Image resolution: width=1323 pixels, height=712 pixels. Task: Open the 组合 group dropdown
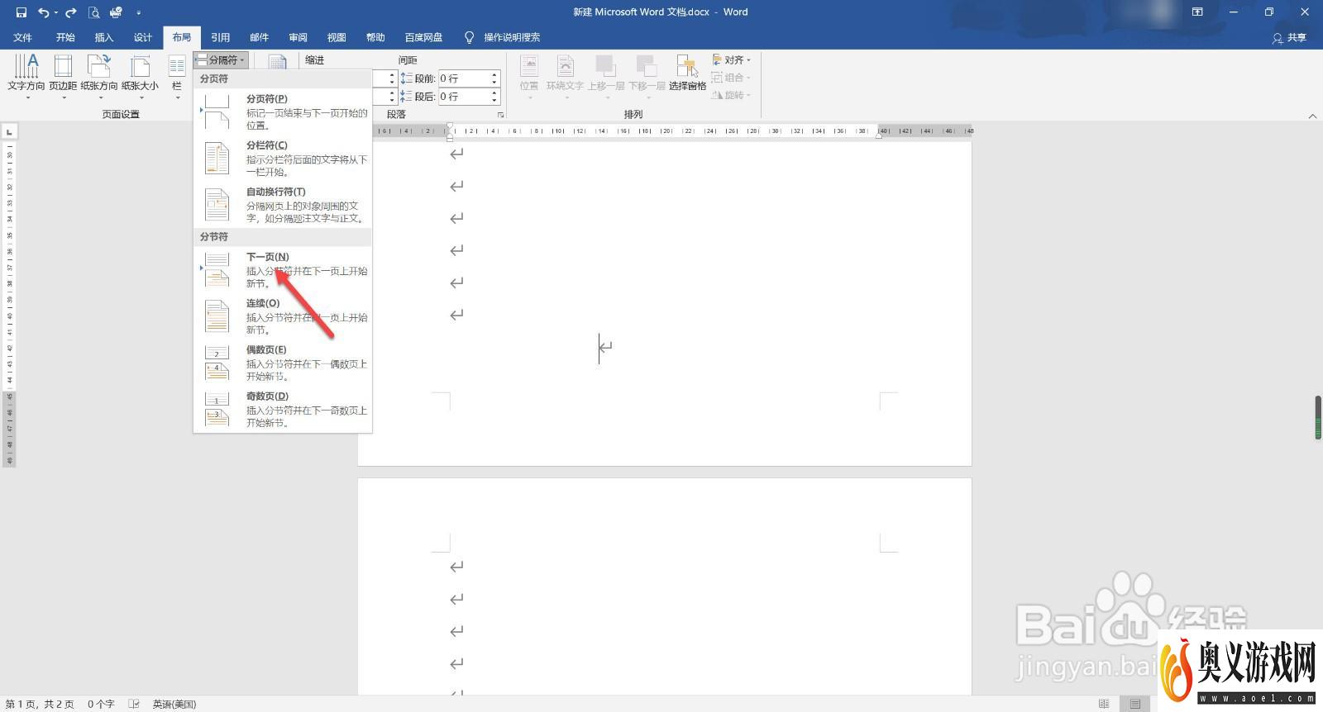732,78
